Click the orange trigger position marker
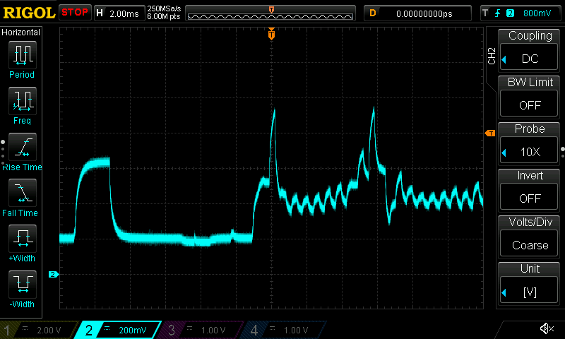 (271, 35)
